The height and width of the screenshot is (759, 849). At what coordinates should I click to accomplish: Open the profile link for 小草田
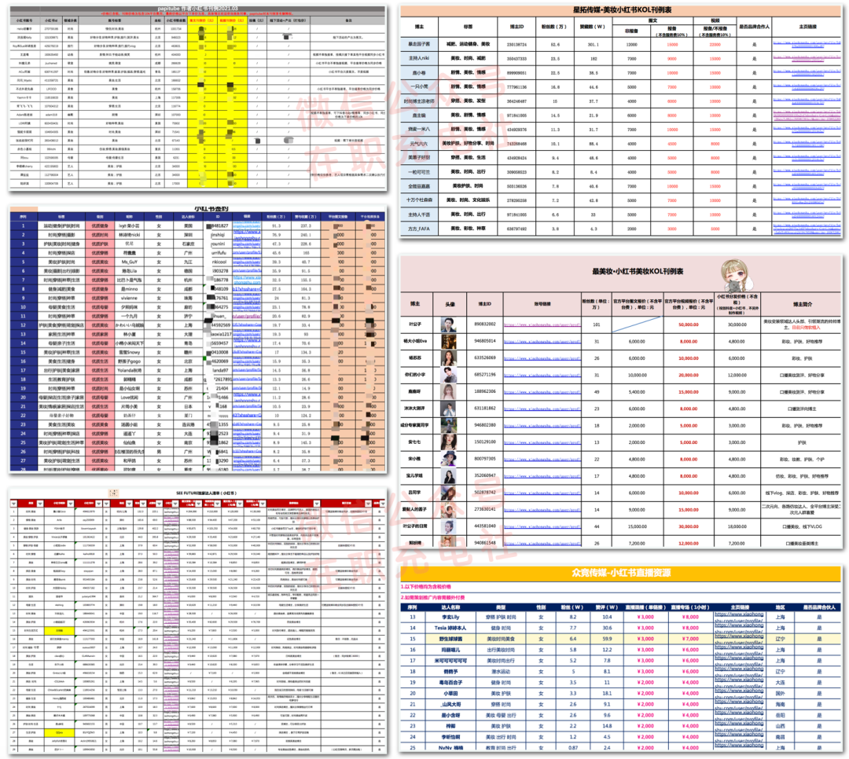coord(739,694)
